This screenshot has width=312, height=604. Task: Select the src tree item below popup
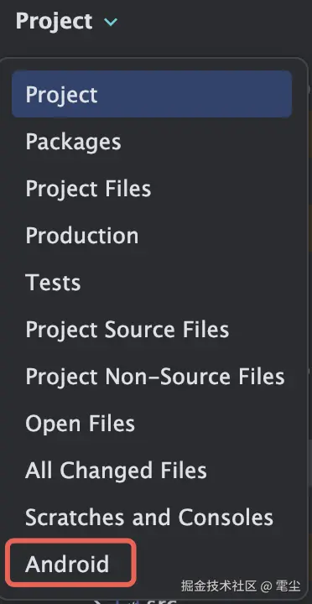160,601
